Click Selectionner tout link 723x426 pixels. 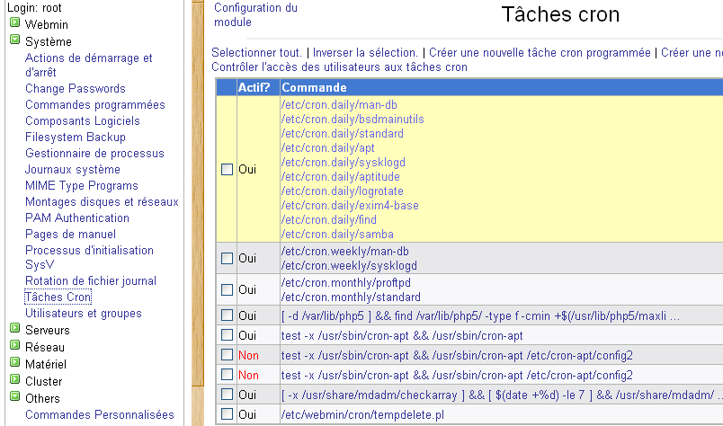coord(256,53)
